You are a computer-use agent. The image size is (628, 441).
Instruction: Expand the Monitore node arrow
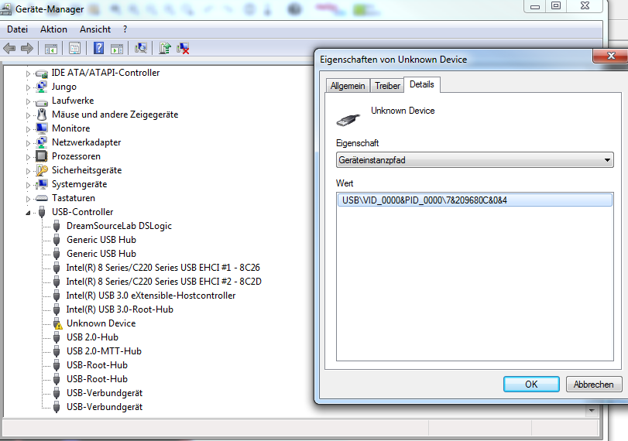tap(28, 129)
